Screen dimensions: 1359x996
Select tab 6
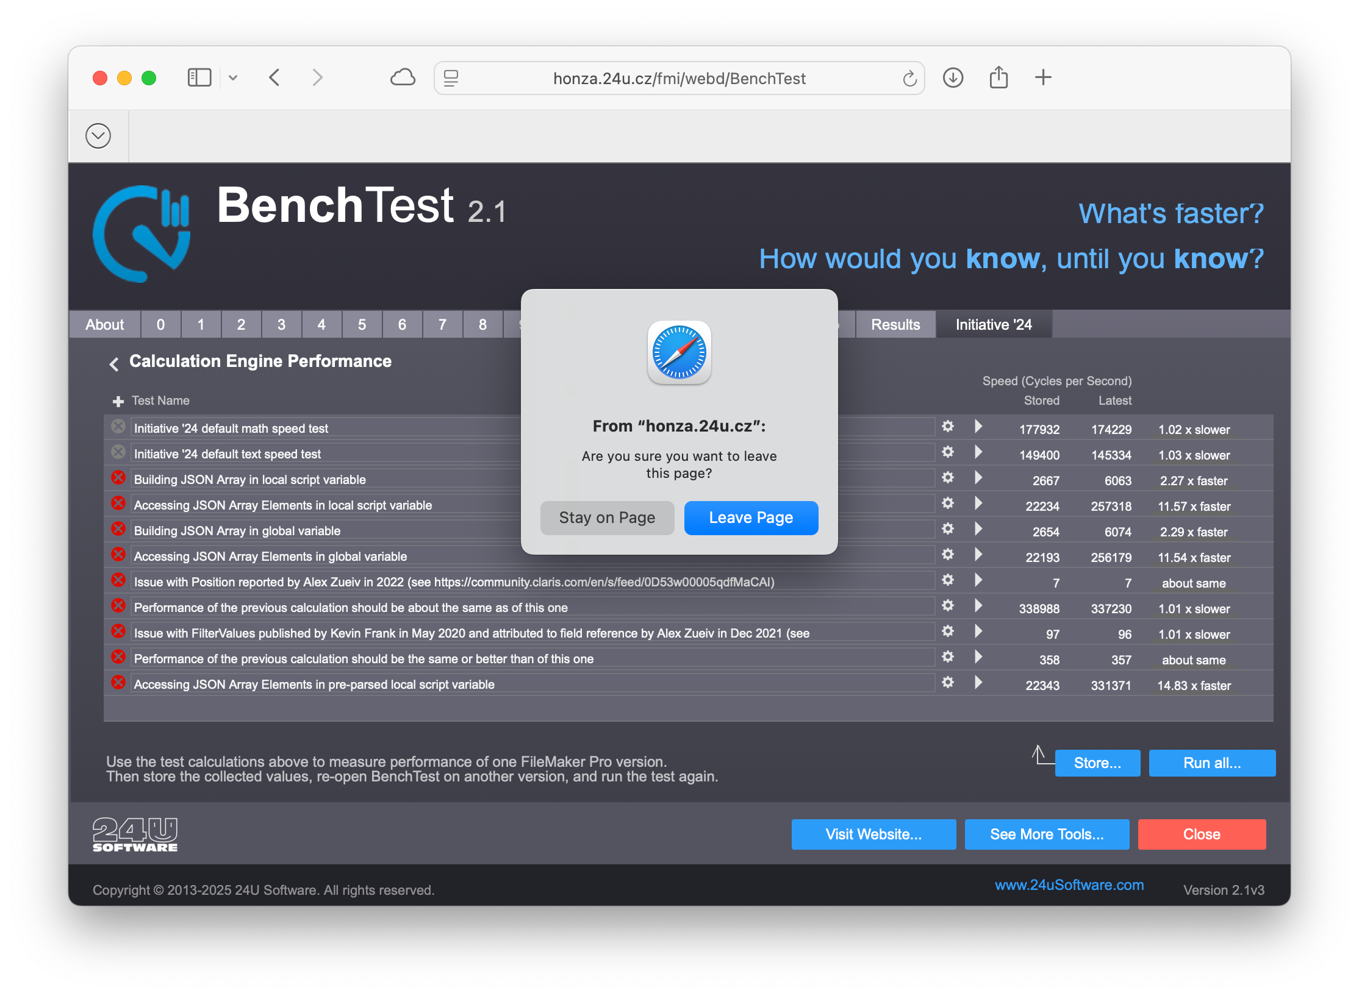click(402, 324)
